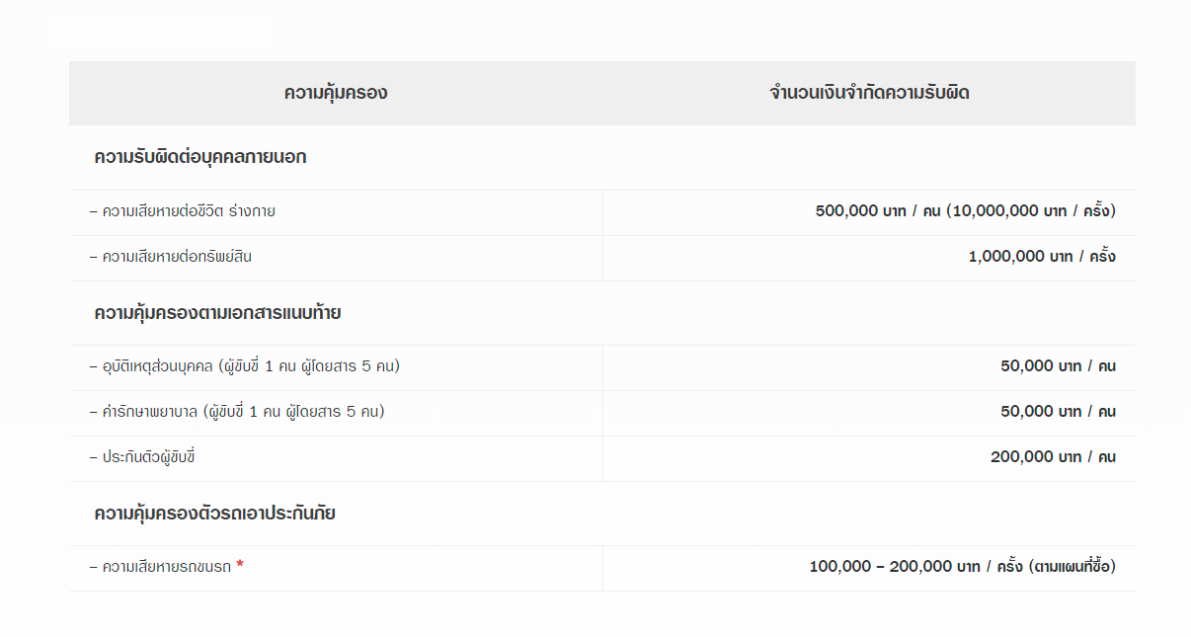This screenshot has height=637, width=1191.
Task: Click the 1,000,000 บาท / ครั้ง amount
Action: [1042, 257]
